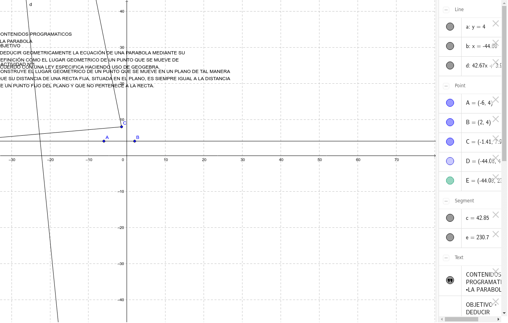Toggle visibility of segment e = 230.7
Image resolution: width=508 pixels, height=323 pixels.
pyautogui.click(x=450, y=237)
